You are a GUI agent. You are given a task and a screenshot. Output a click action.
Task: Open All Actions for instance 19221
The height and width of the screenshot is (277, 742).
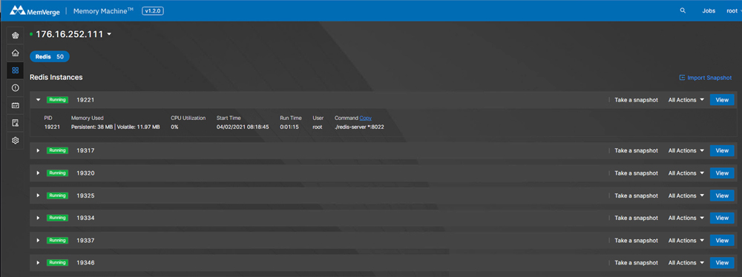pos(686,100)
